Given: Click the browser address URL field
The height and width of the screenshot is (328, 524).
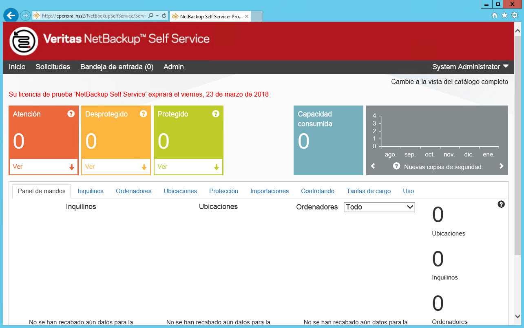Looking at the screenshot, I should tap(93, 16).
